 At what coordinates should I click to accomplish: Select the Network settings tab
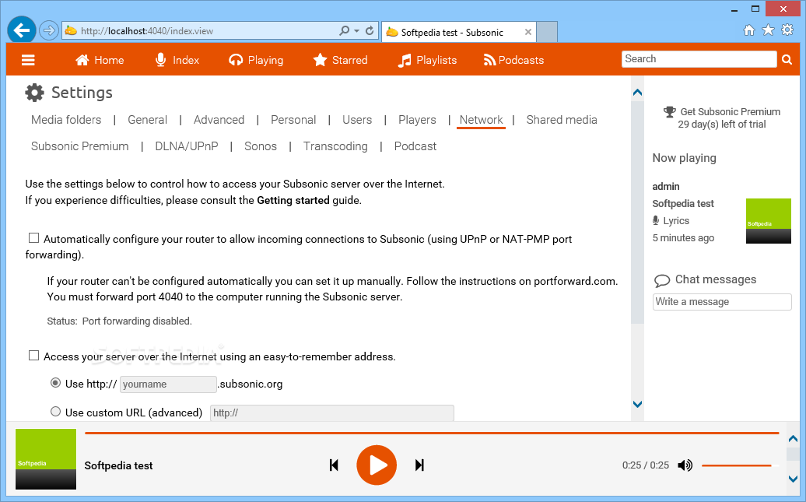(x=481, y=120)
